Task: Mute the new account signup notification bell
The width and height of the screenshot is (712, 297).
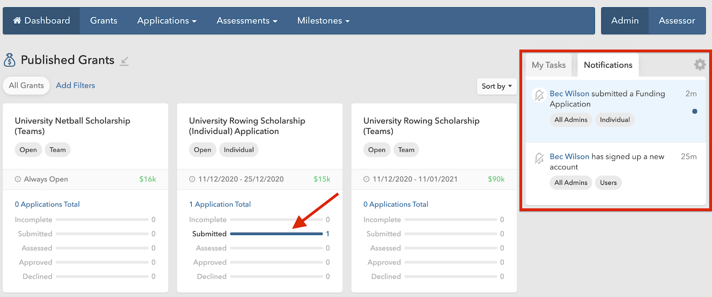Action: pos(539,158)
